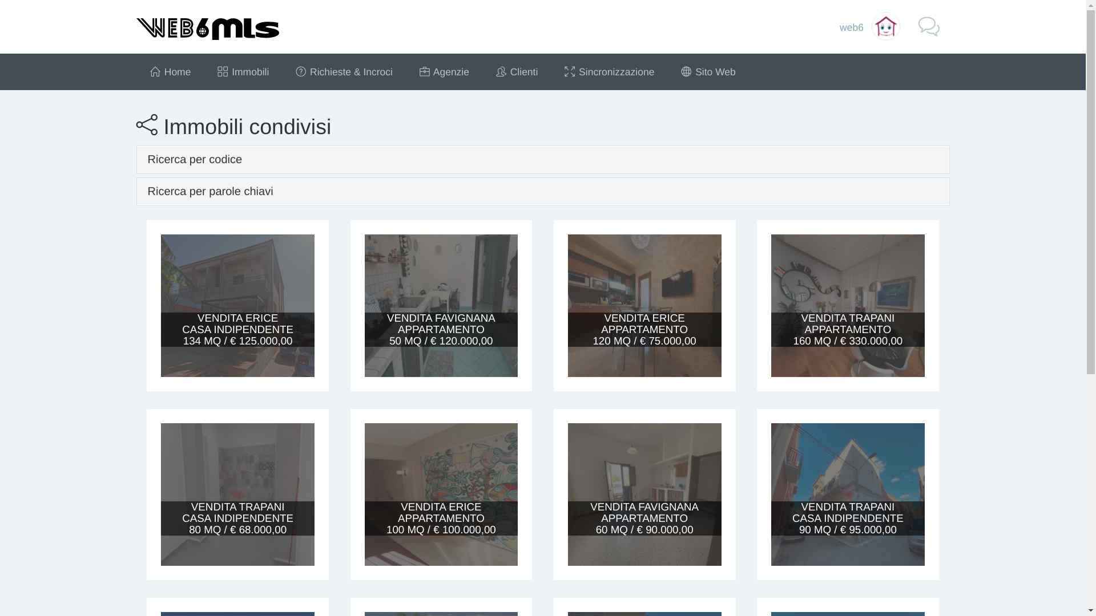Screen dimensions: 1096x616
Task: Open Favignana appartamento 50 MQ listing
Action: tap(441, 306)
